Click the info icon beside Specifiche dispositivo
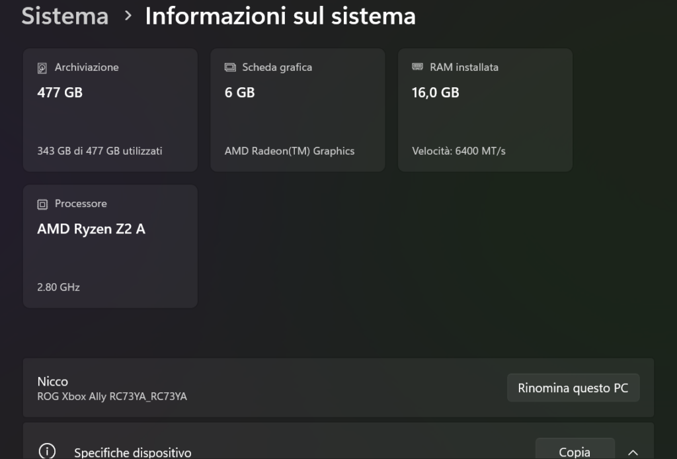 coord(47,452)
